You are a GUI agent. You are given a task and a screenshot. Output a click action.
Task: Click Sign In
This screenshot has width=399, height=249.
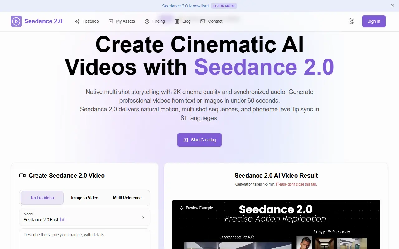373,21
